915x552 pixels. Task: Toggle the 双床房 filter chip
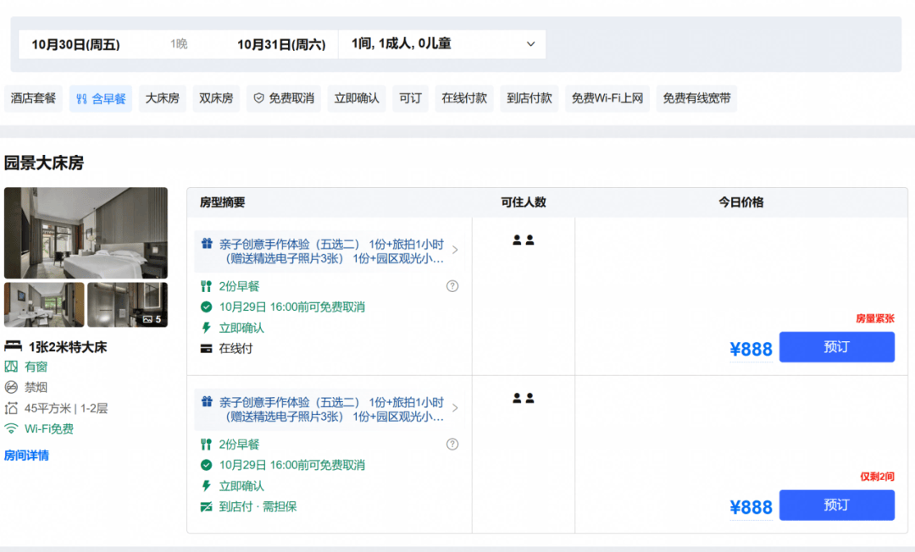tap(216, 98)
